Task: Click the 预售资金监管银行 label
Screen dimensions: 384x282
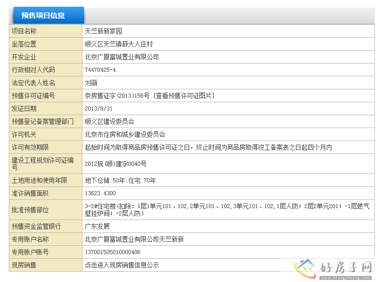Action: [36, 226]
